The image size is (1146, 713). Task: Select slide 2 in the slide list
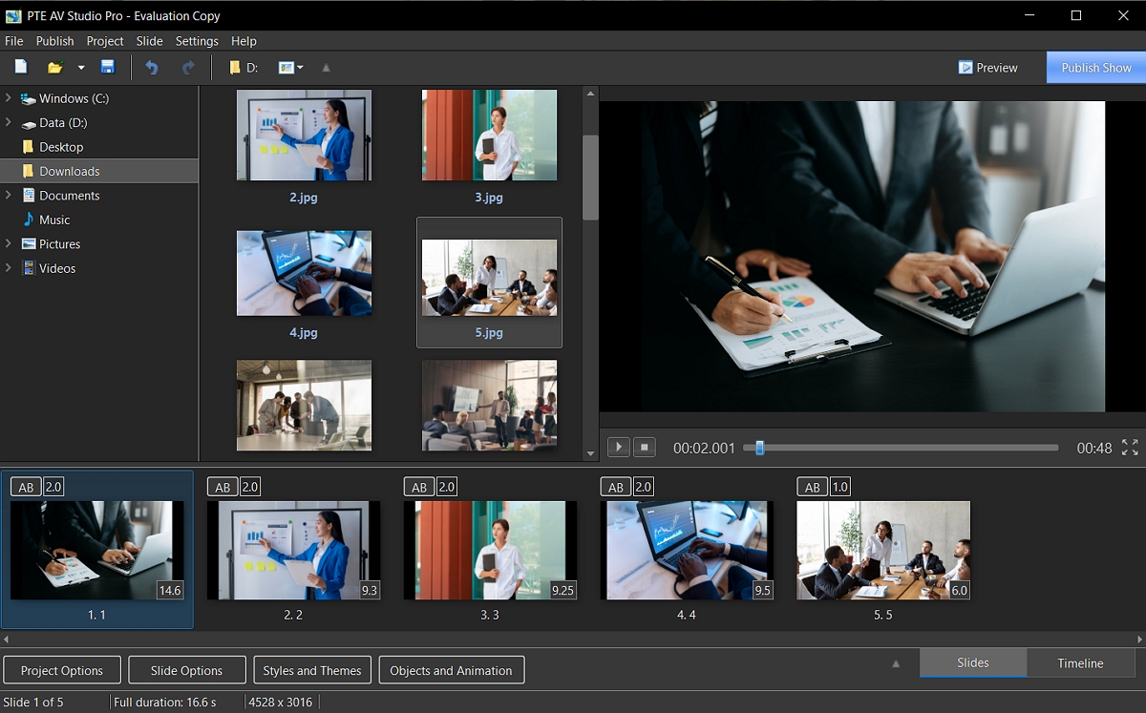click(293, 550)
